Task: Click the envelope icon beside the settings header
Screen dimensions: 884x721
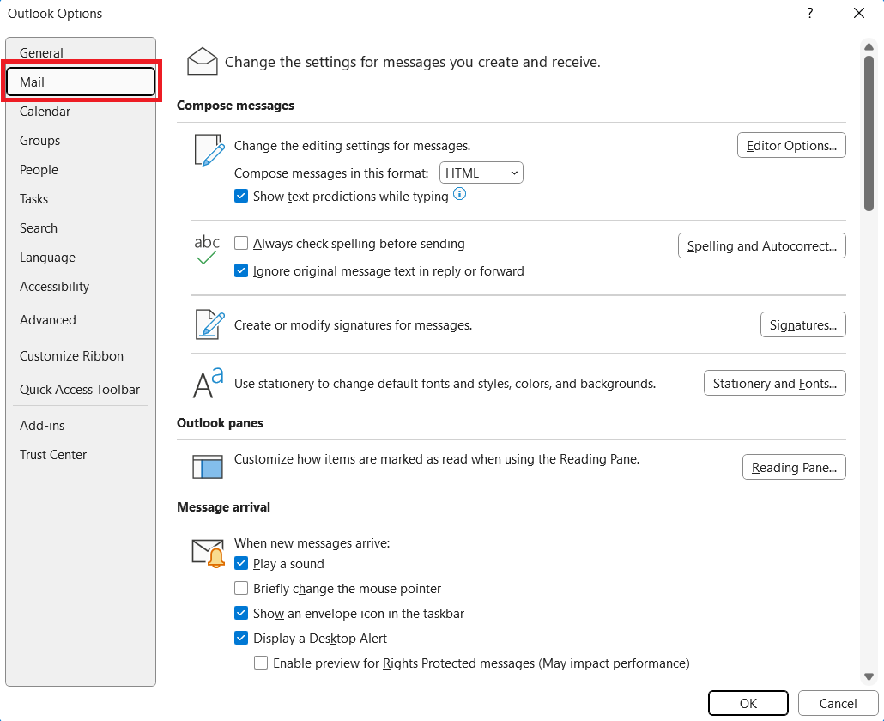Action: [202, 62]
